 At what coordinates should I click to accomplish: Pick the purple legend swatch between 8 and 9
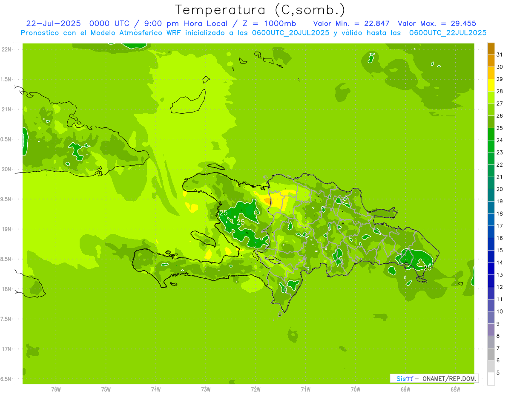pyautogui.click(x=491, y=330)
